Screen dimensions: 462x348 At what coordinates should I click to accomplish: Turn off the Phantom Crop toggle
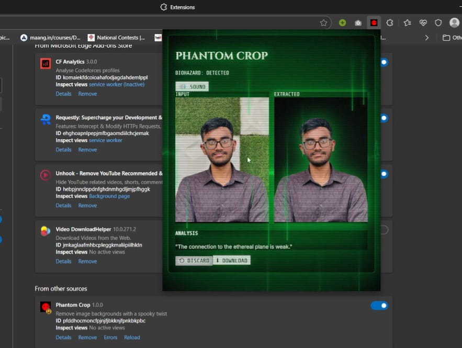(379, 306)
